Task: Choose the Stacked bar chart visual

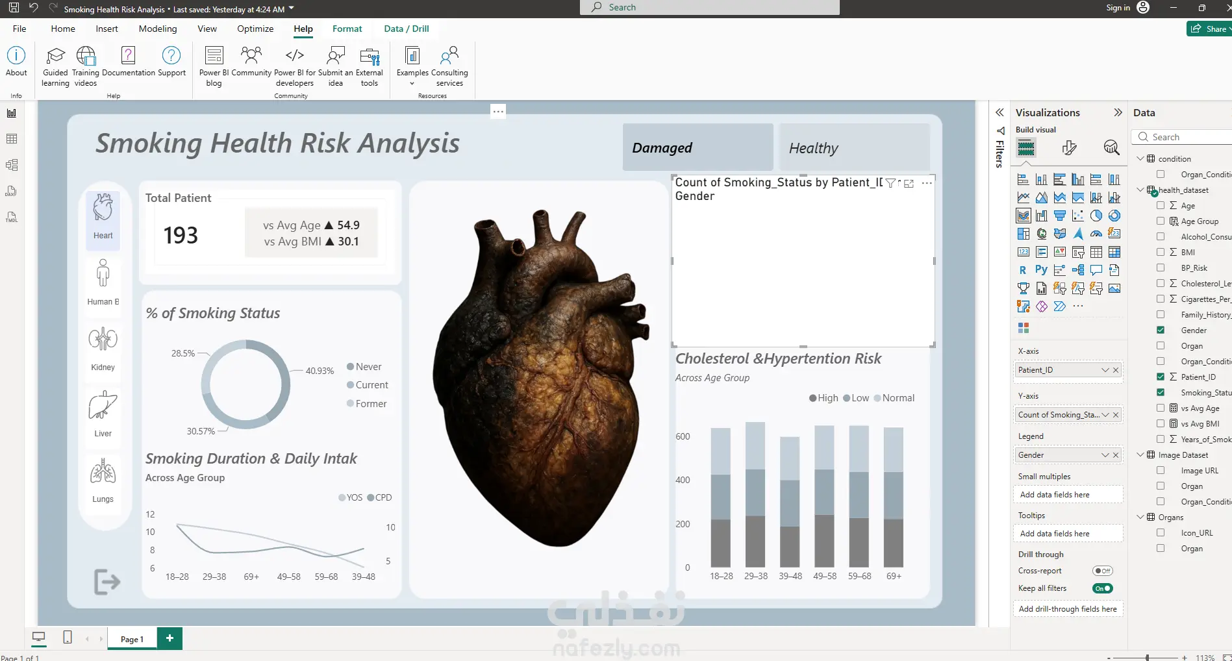Action: (1023, 179)
